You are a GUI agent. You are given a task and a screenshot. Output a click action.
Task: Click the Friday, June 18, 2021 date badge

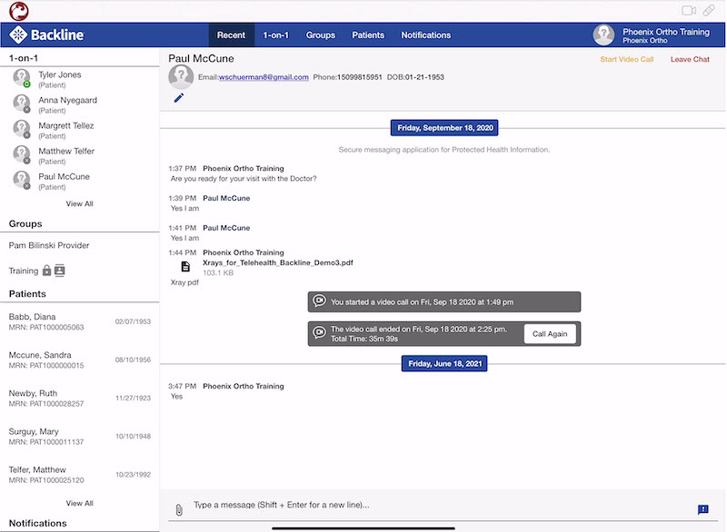tap(444, 364)
